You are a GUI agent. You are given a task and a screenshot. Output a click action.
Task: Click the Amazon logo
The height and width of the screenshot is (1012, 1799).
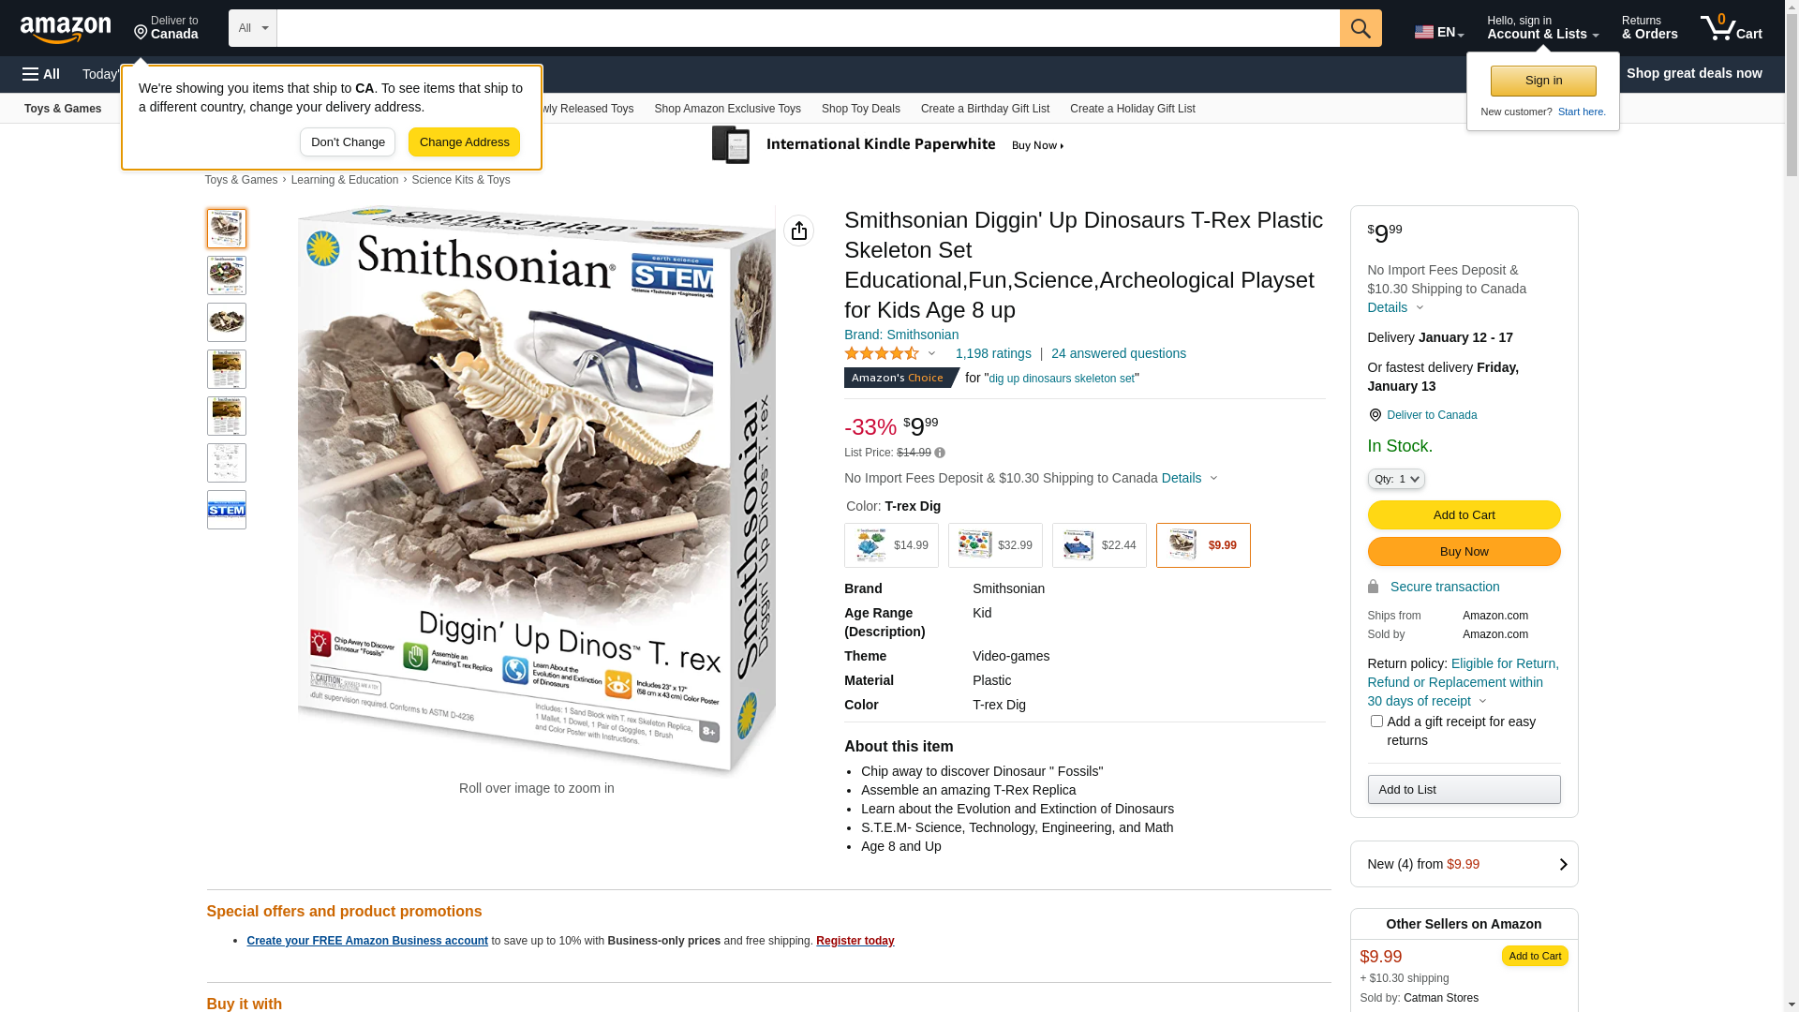pyautogui.click(x=66, y=29)
